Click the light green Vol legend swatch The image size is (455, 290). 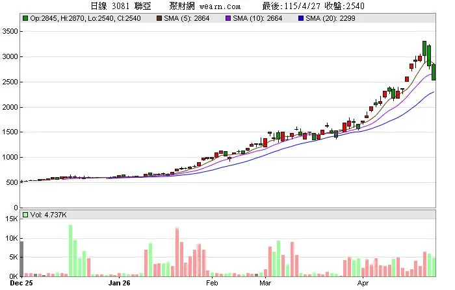pos(25,215)
